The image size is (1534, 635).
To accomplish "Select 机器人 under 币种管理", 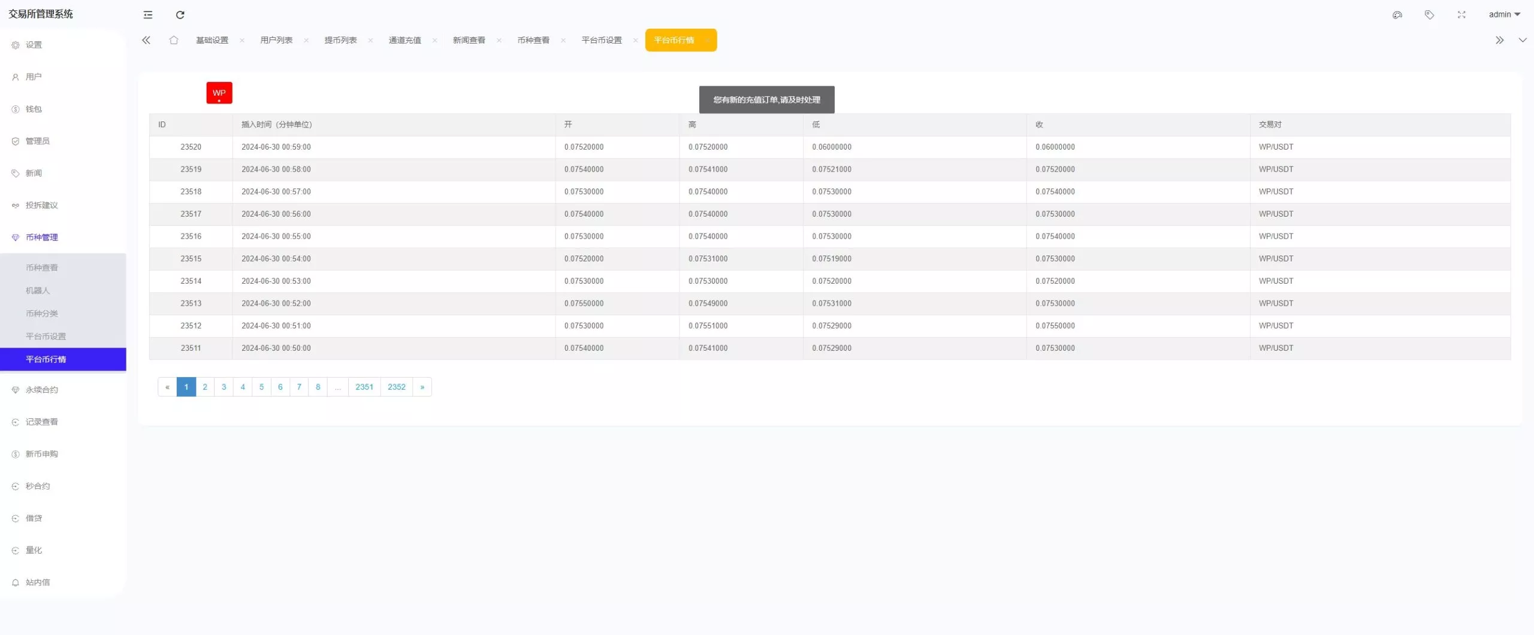I will [38, 290].
